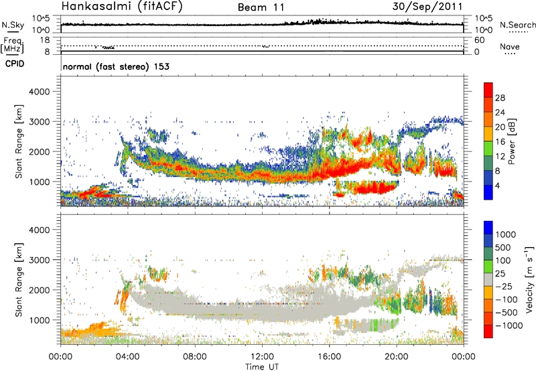Click the Power [dB] colorbar label
The image size is (536, 371).
(511, 141)
